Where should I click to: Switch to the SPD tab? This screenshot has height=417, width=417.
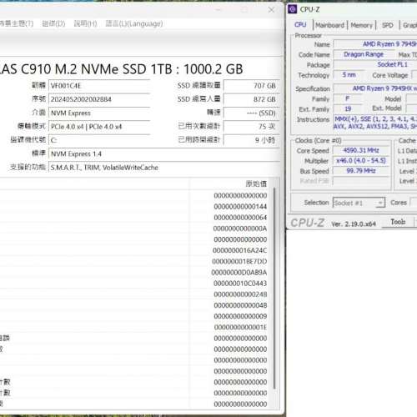pos(388,25)
